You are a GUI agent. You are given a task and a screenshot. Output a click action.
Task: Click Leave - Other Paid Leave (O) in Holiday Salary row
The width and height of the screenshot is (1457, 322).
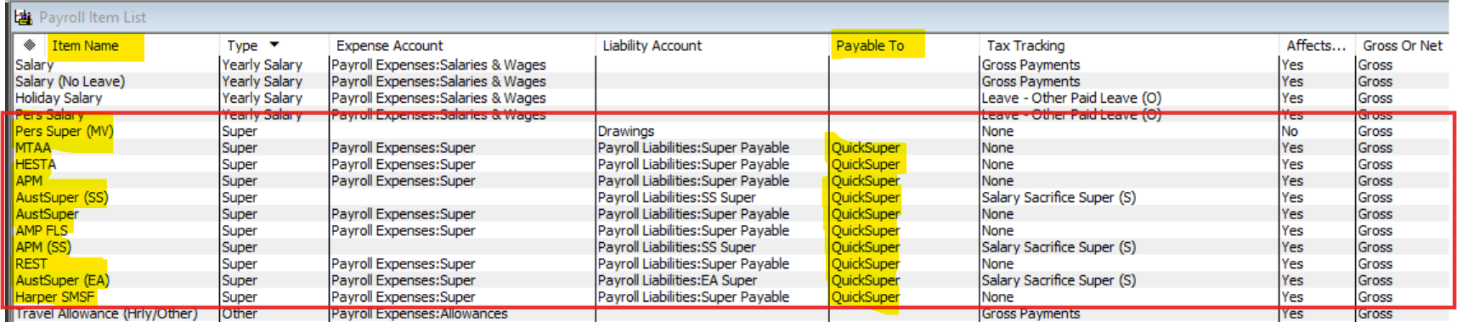click(x=1071, y=98)
